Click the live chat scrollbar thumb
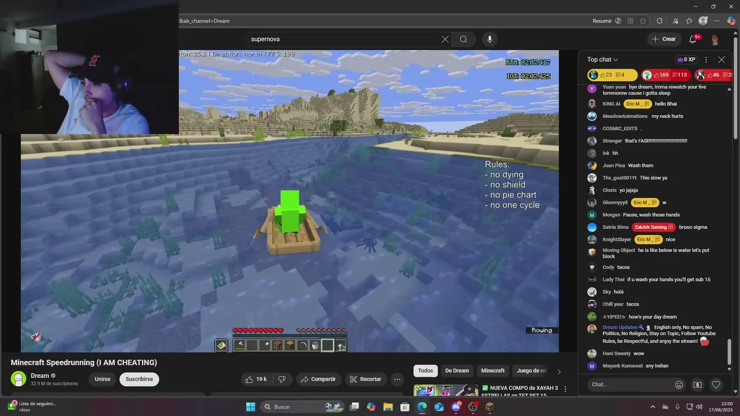The width and height of the screenshot is (740, 416). (729, 352)
